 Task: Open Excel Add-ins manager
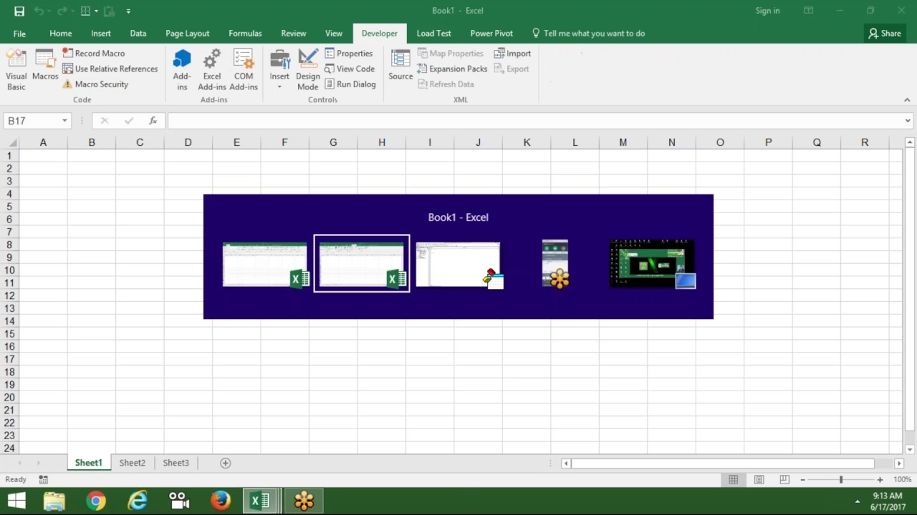coord(212,70)
